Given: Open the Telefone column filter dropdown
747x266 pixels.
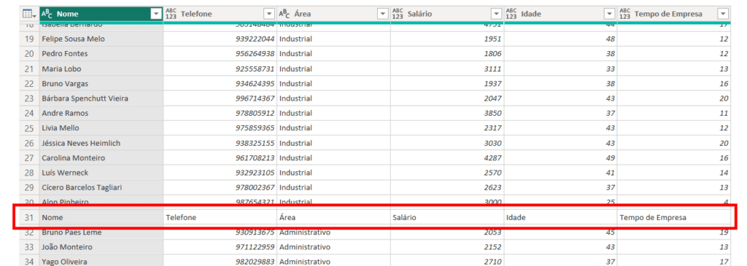Looking at the screenshot, I should click(270, 15).
